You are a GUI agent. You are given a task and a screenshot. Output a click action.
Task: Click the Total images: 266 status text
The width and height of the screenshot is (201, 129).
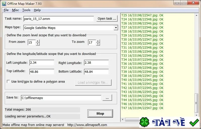(x=18, y=110)
